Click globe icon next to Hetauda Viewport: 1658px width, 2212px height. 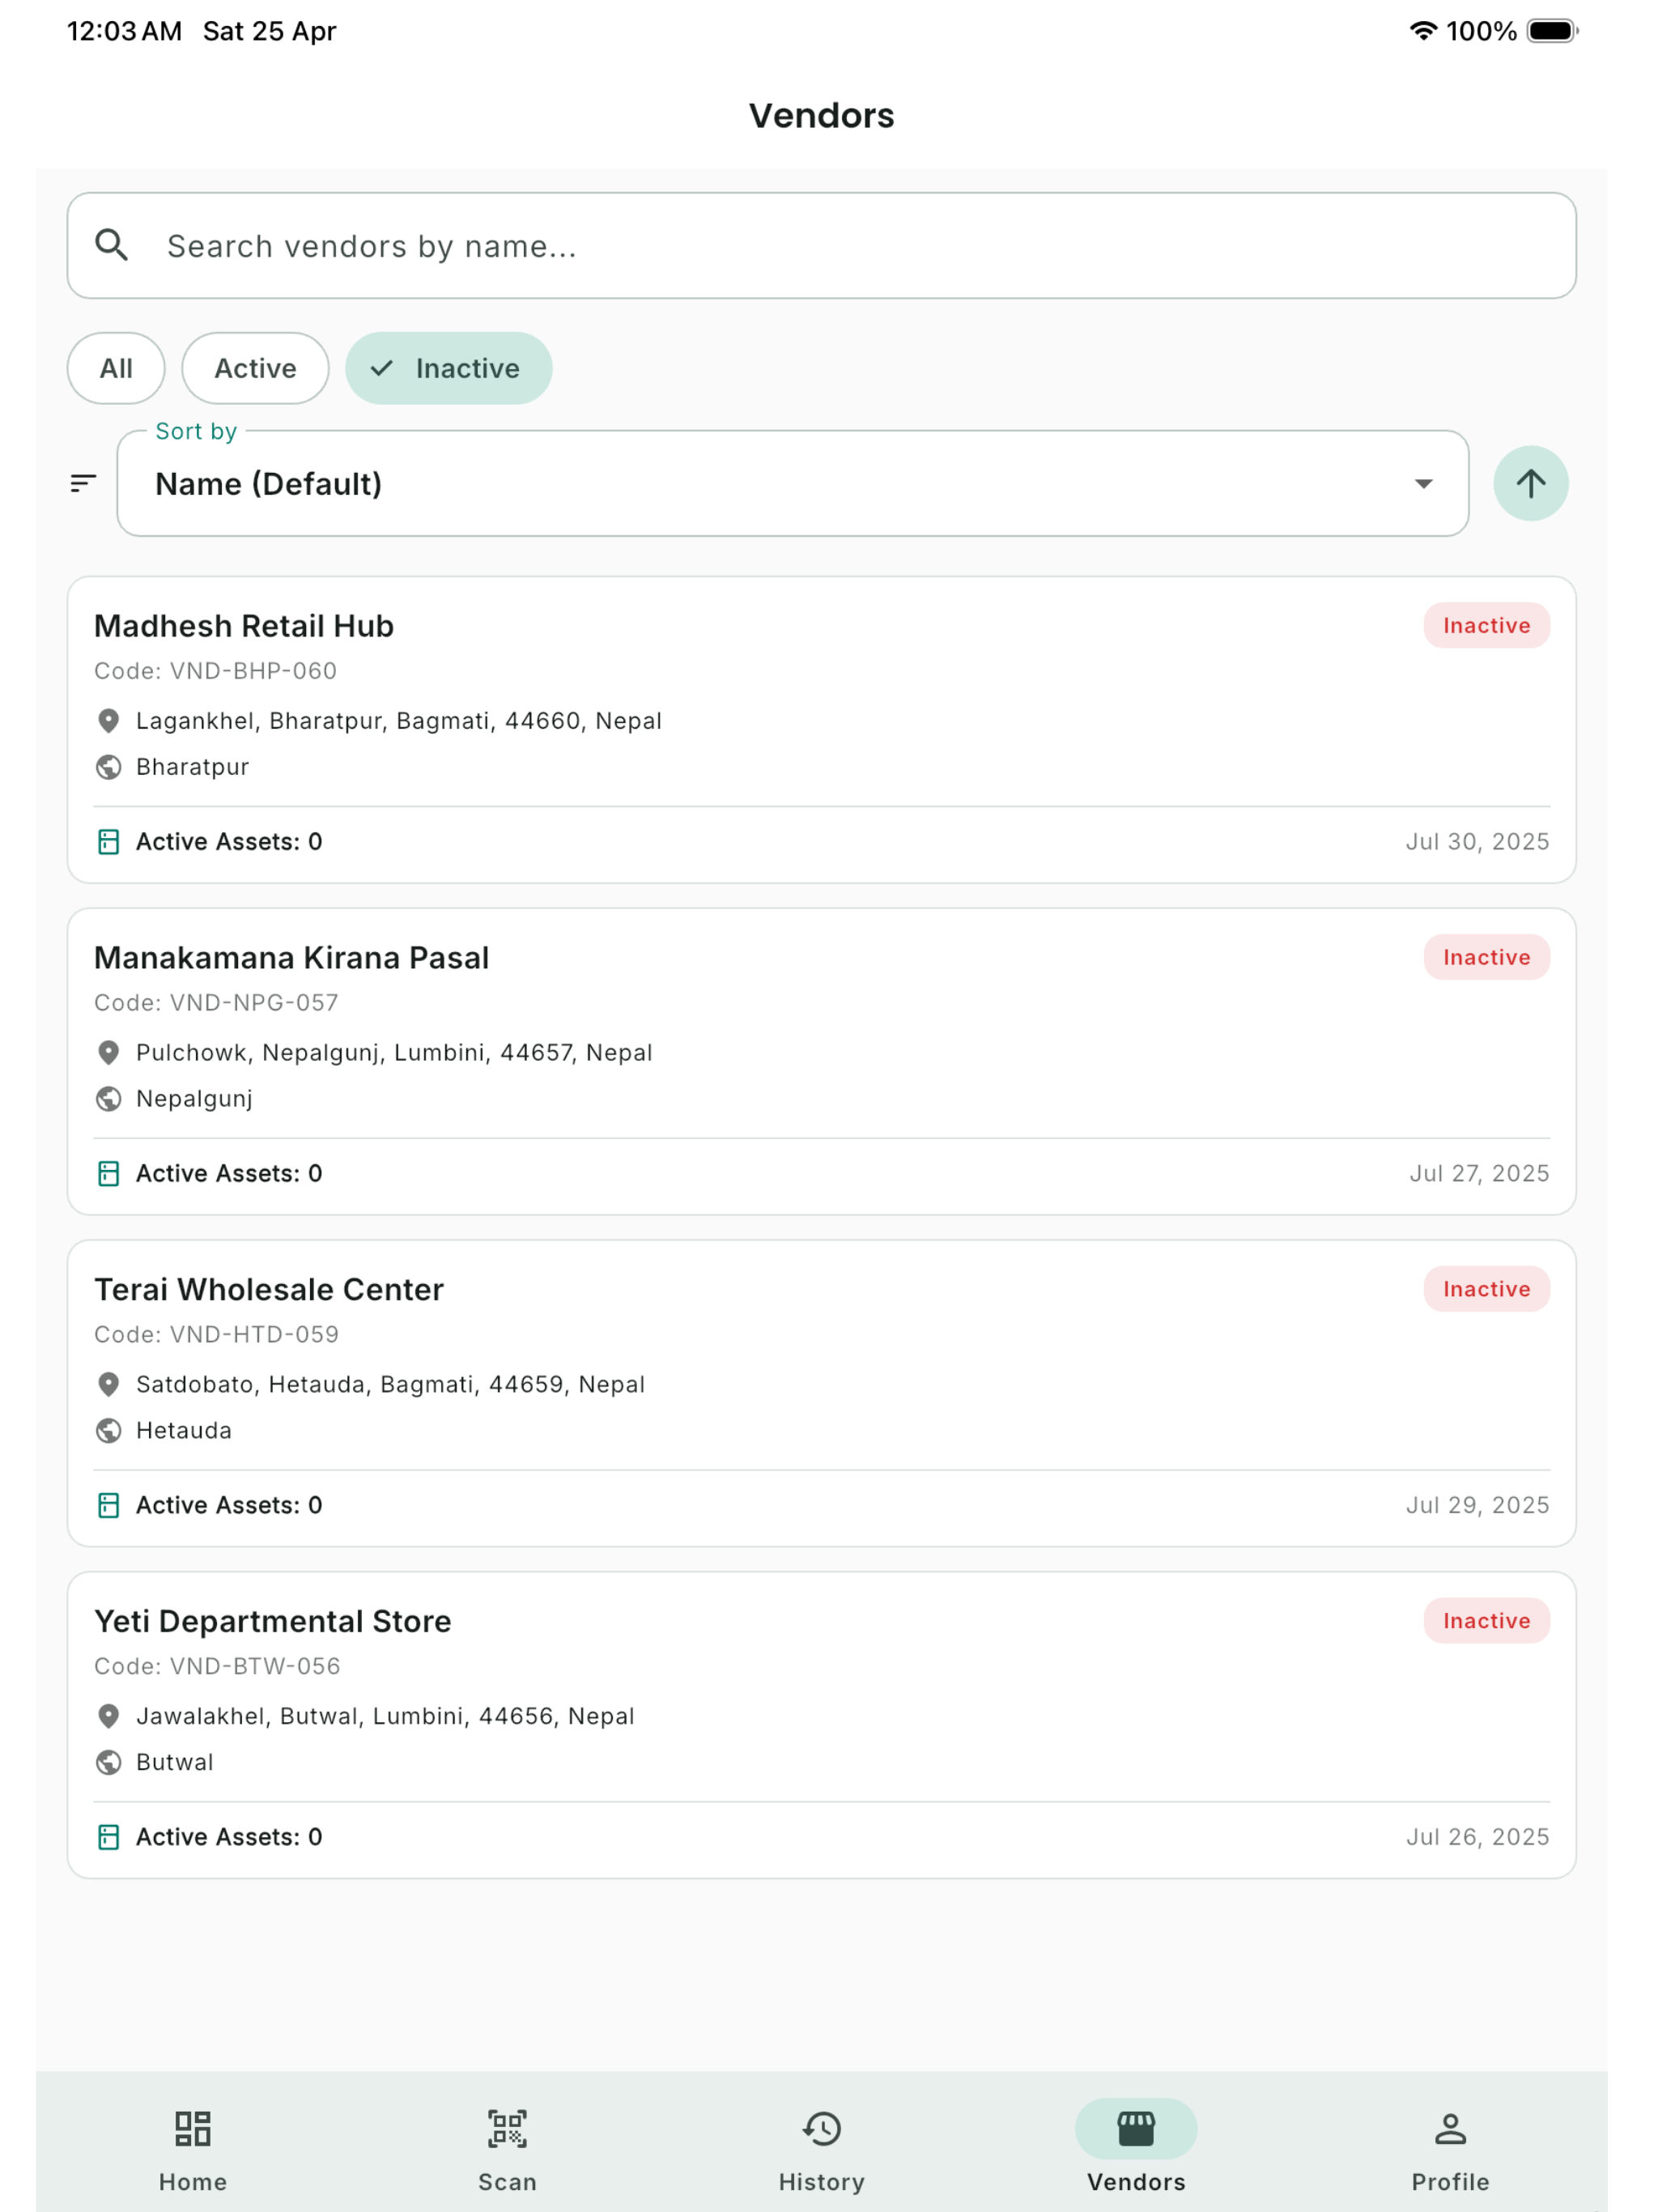pyautogui.click(x=109, y=1431)
